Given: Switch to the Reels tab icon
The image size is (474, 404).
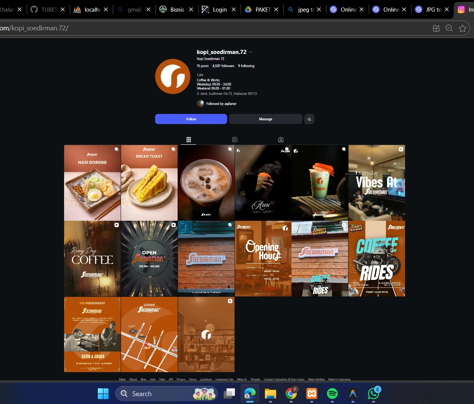Looking at the screenshot, I should point(235,139).
